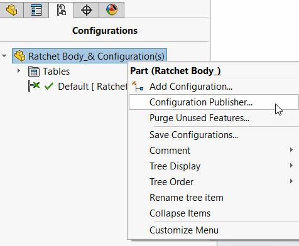Switch to the PropertyManager tab
The width and height of the screenshot is (299, 246).
coord(36,10)
